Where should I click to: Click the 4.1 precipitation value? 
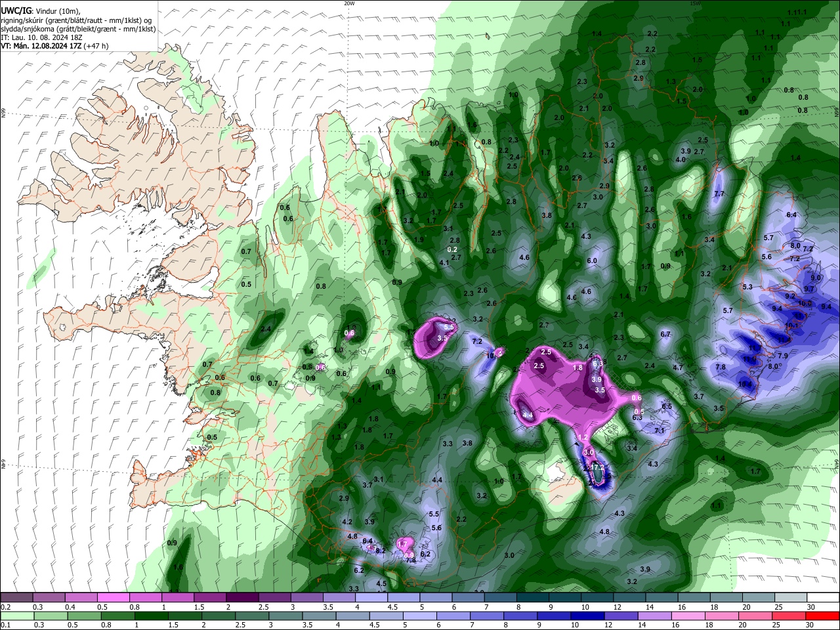coord(444,262)
